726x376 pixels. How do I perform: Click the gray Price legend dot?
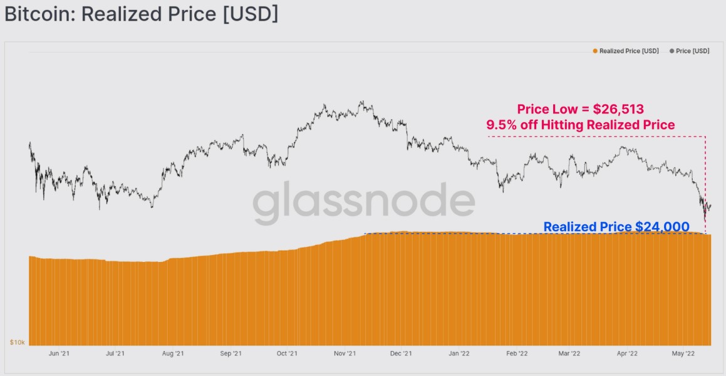(672, 51)
